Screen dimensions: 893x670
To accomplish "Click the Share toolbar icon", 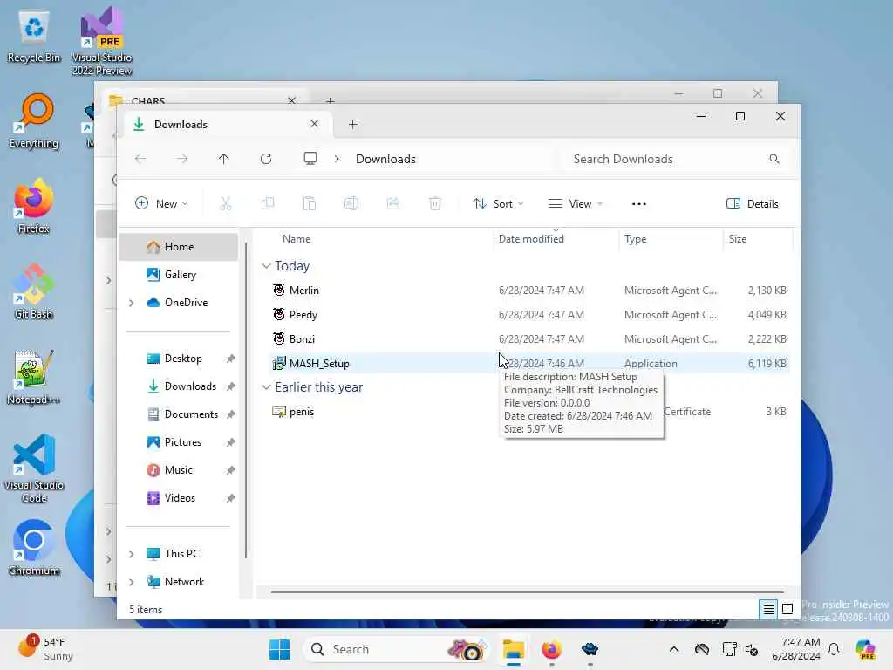I will click(393, 203).
